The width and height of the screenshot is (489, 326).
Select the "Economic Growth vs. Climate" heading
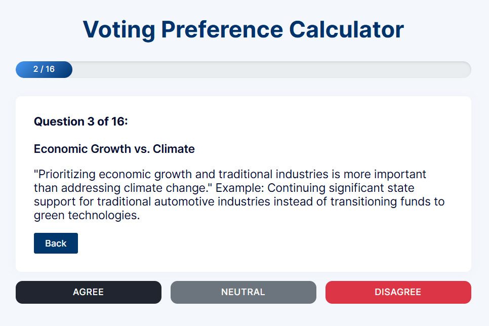click(x=114, y=149)
